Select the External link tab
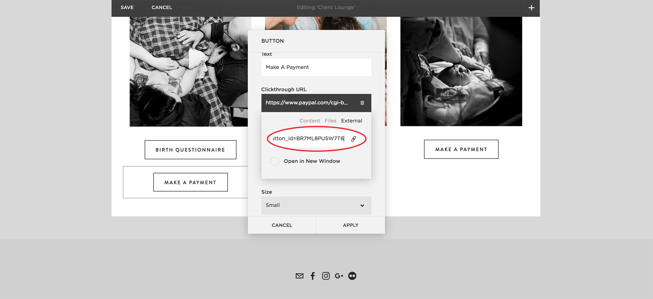Image resolution: width=653 pixels, height=299 pixels. tap(351, 121)
